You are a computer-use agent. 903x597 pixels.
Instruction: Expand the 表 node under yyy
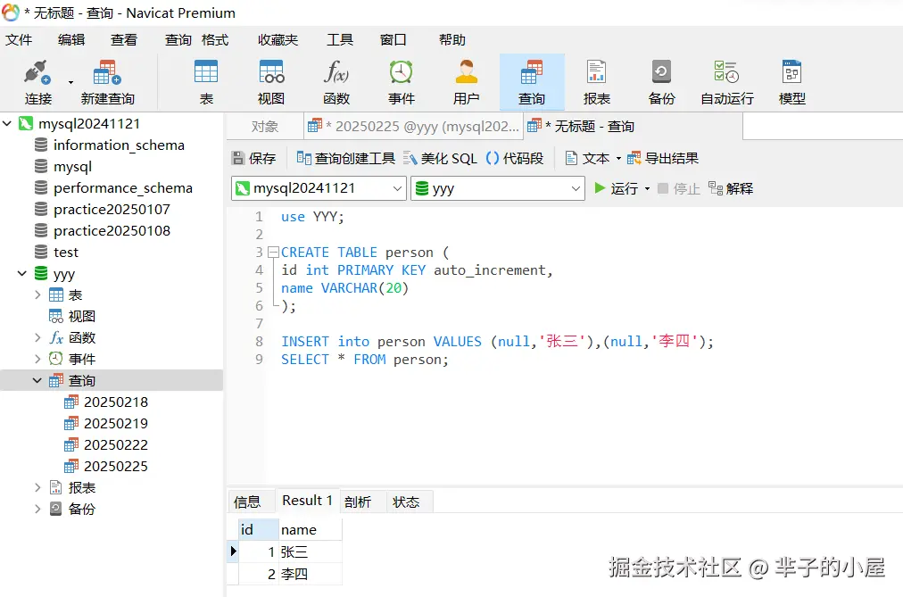tap(37, 294)
